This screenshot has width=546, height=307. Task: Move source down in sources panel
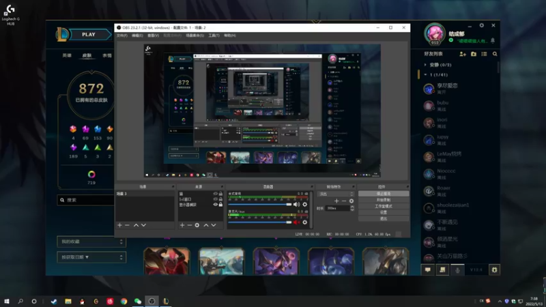pos(214,225)
